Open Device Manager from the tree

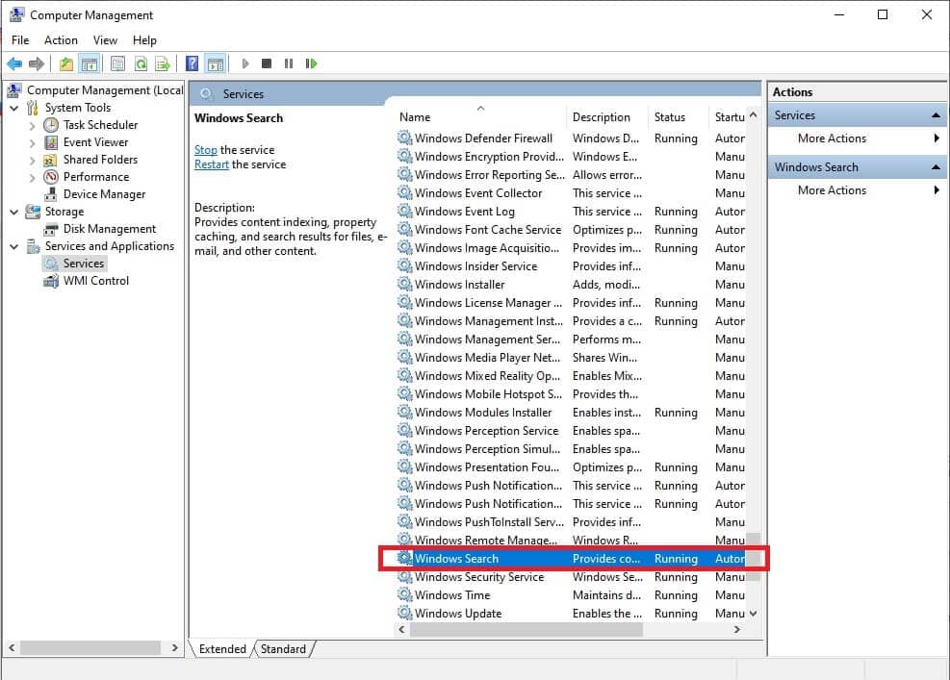pos(104,194)
